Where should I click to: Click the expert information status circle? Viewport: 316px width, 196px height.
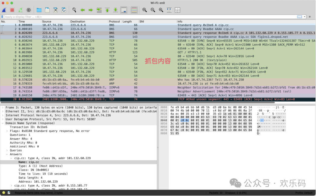pos(4,193)
